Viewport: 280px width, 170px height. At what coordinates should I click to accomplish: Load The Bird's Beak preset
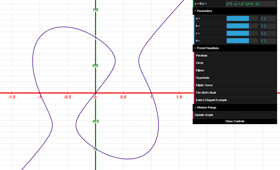coord(206,93)
